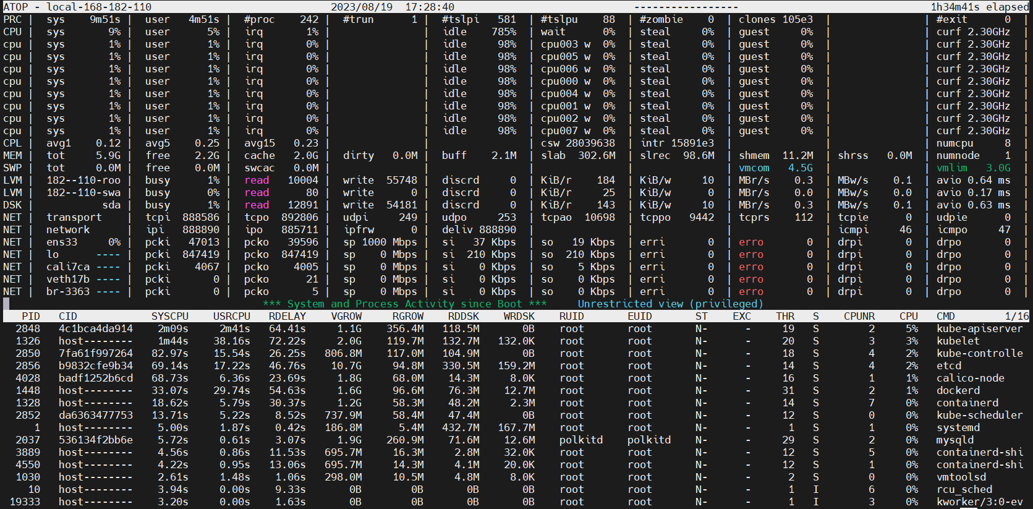Click the 182--110-roo LVM name

[x=83, y=180]
